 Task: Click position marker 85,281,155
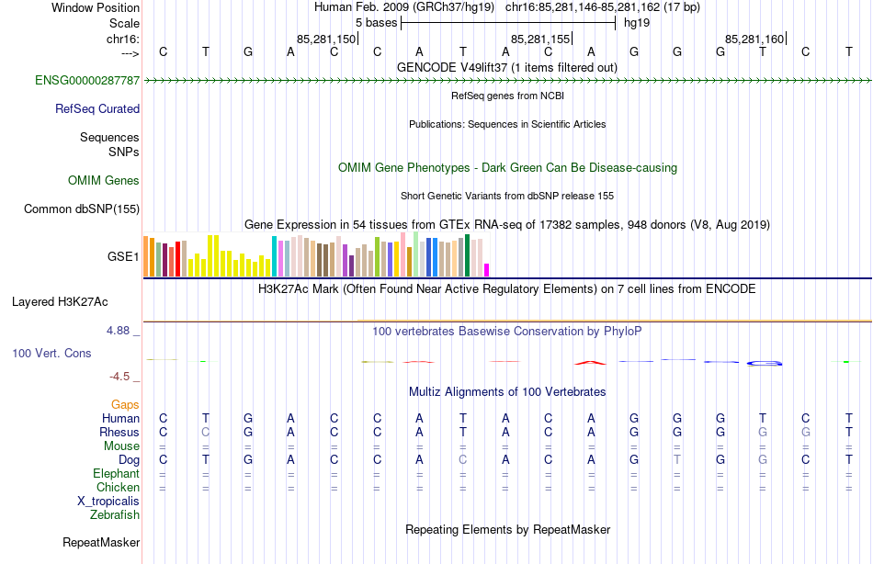pyautogui.click(x=542, y=39)
